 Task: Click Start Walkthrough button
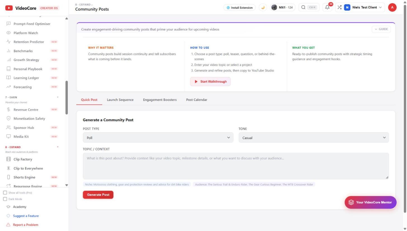210,82
